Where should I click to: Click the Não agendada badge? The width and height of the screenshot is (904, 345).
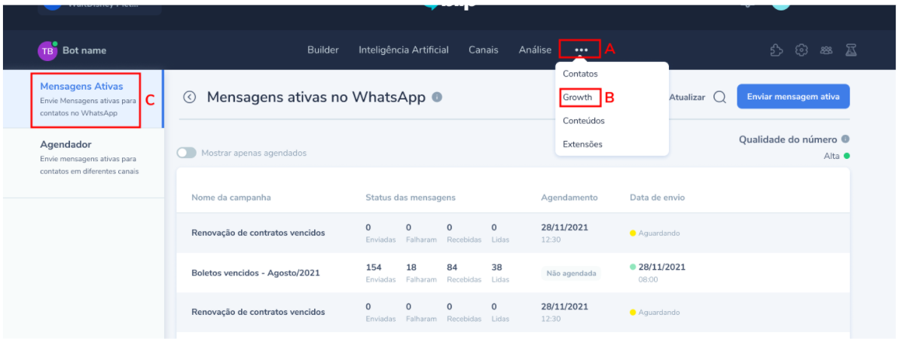coord(570,273)
